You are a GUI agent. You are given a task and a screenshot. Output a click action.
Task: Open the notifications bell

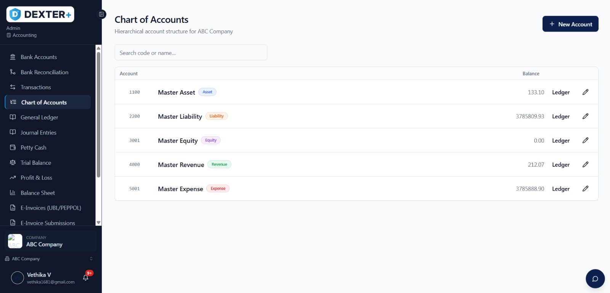(86, 277)
